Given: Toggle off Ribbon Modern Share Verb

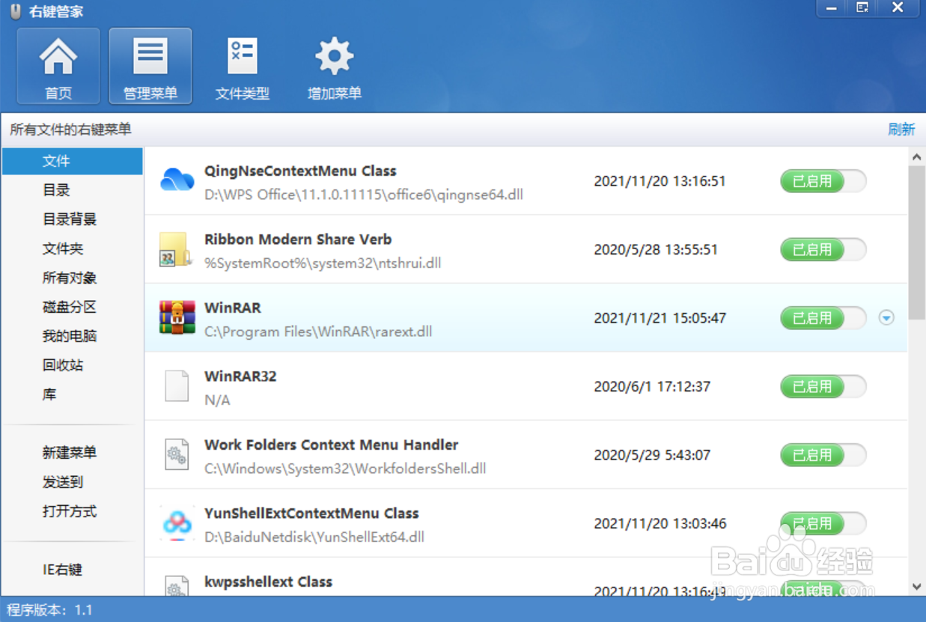Looking at the screenshot, I should click(x=823, y=249).
